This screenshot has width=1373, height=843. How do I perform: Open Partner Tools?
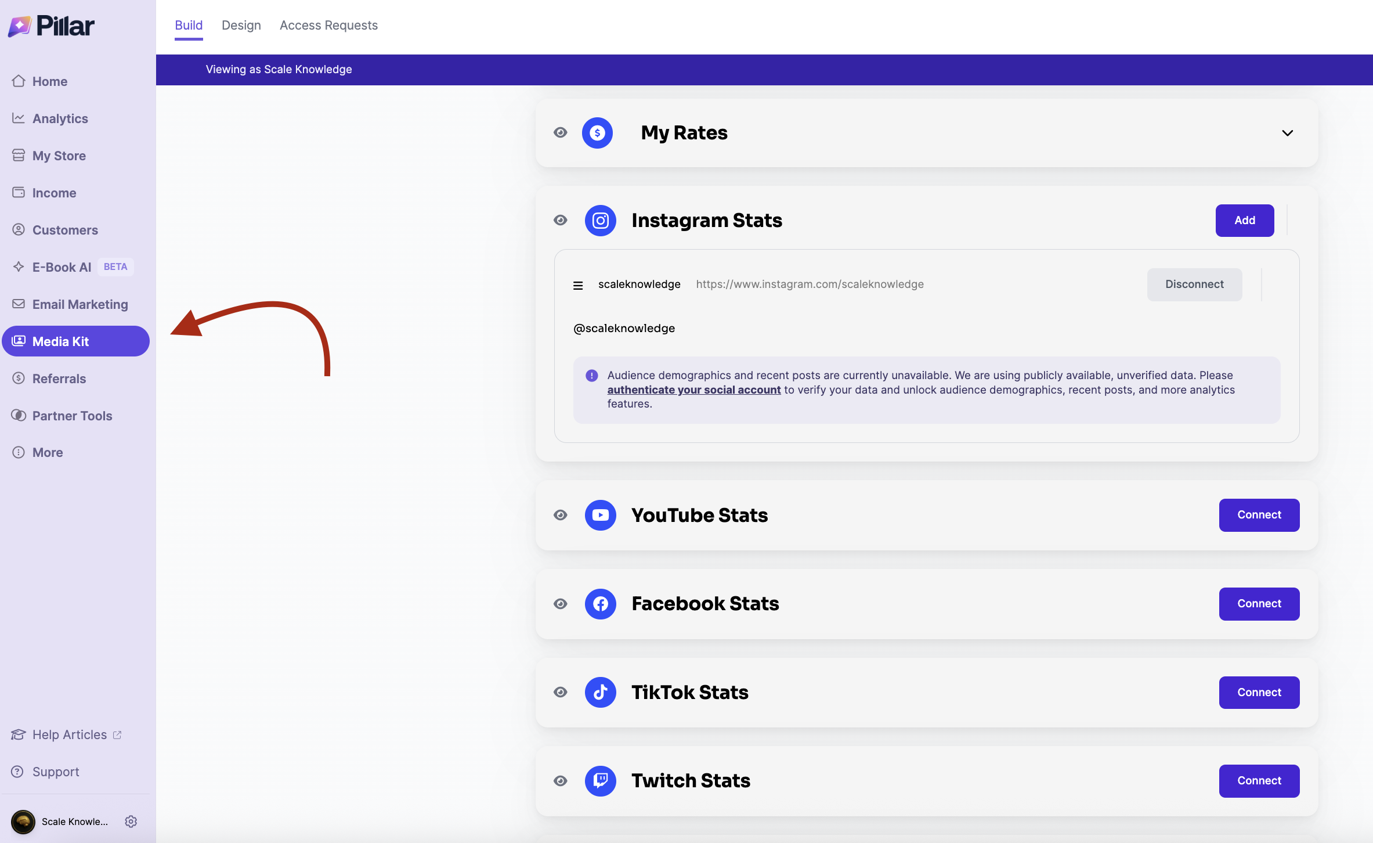point(75,416)
